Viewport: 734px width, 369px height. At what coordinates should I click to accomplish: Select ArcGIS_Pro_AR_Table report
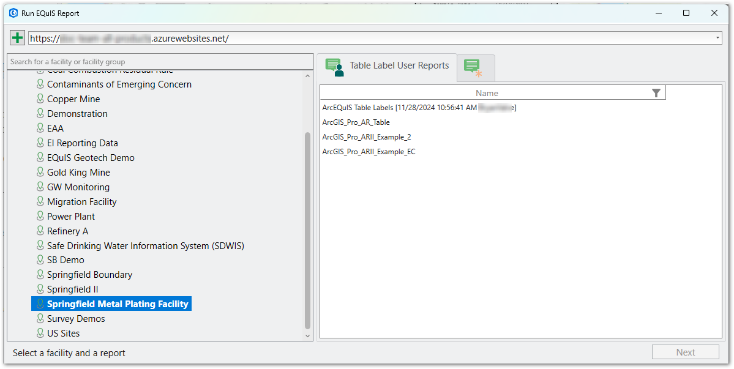(356, 122)
